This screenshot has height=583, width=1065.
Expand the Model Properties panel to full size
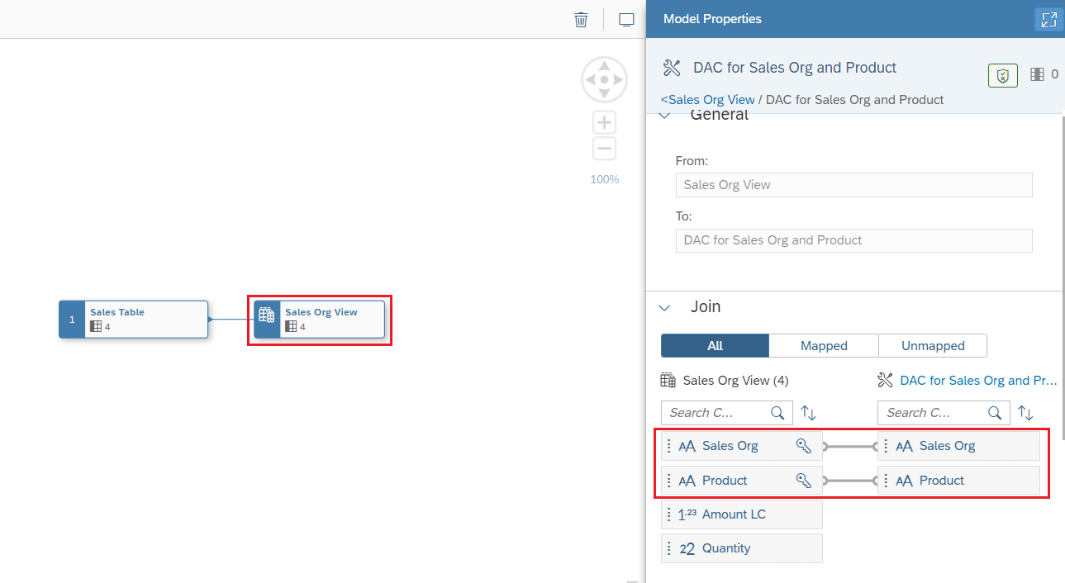[1048, 20]
